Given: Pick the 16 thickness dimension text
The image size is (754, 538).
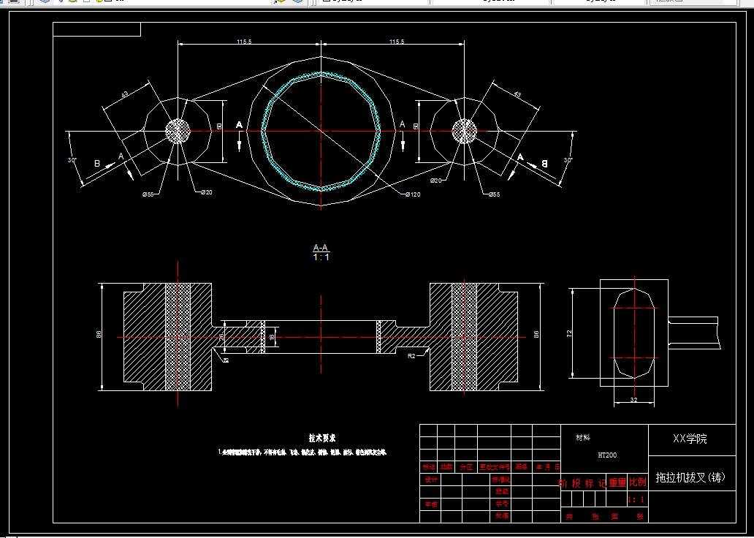Looking at the screenshot, I should (x=272, y=337).
